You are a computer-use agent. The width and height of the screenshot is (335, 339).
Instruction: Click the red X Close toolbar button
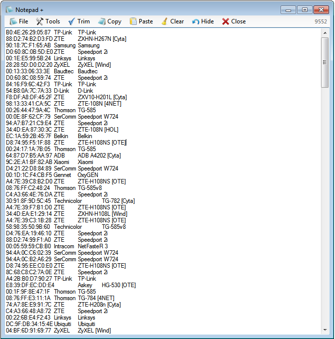click(234, 21)
